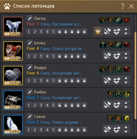The image size is (137, 139).
Task: Click the pickaxe skill icon of Белка
Action: point(103,45)
